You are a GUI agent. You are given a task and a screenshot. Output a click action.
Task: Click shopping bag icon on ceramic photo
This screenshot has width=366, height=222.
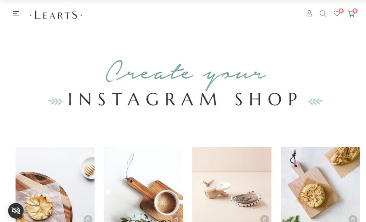264,219
